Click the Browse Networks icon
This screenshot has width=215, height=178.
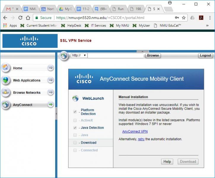6,92
